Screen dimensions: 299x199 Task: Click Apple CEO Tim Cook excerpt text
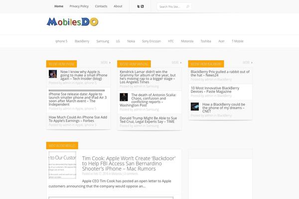(x=110, y=184)
